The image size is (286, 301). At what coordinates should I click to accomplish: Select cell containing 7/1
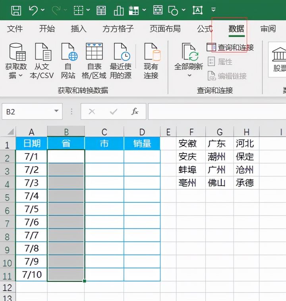(31, 157)
